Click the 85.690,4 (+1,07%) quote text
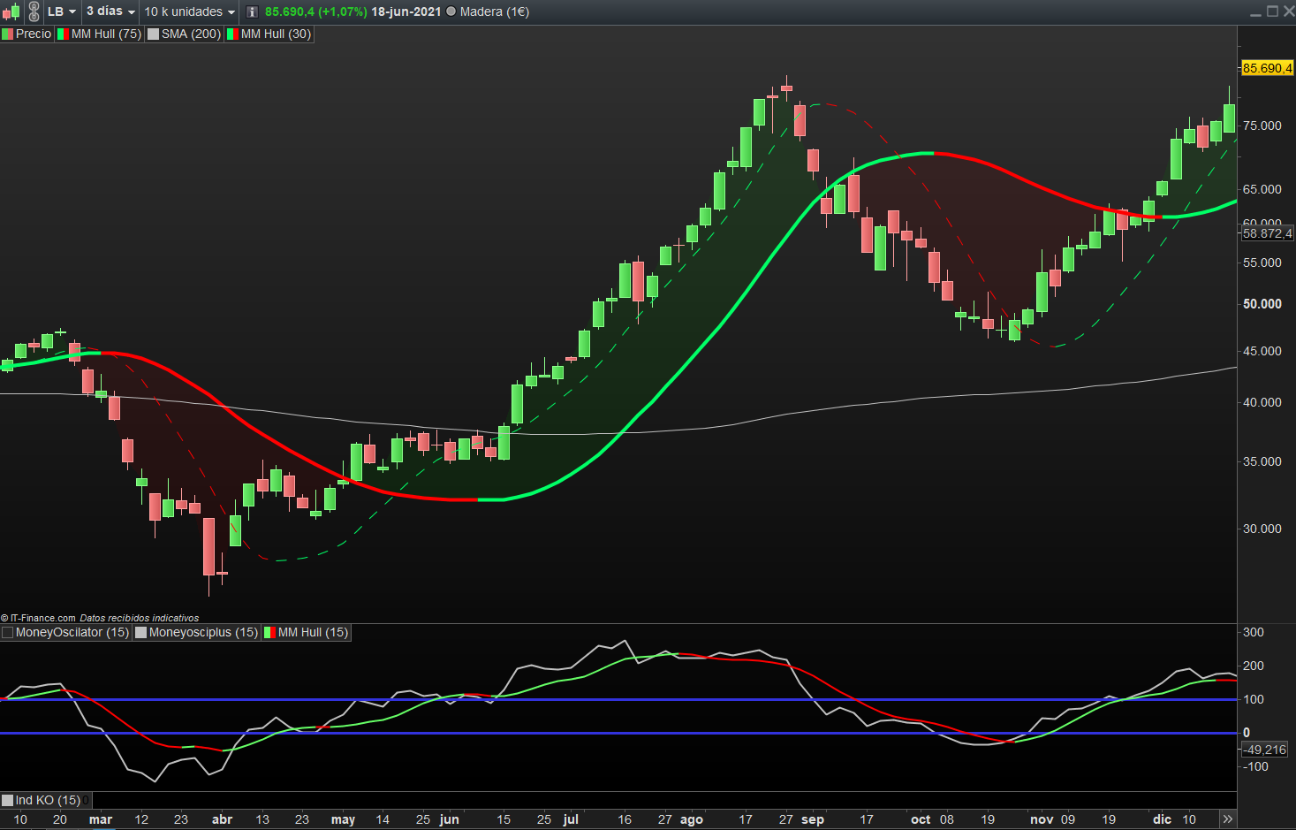 pos(316,11)
